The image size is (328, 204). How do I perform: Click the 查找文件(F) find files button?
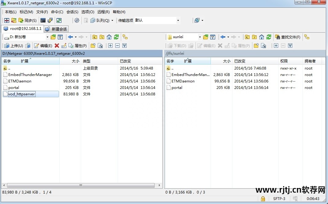[288, 37]
